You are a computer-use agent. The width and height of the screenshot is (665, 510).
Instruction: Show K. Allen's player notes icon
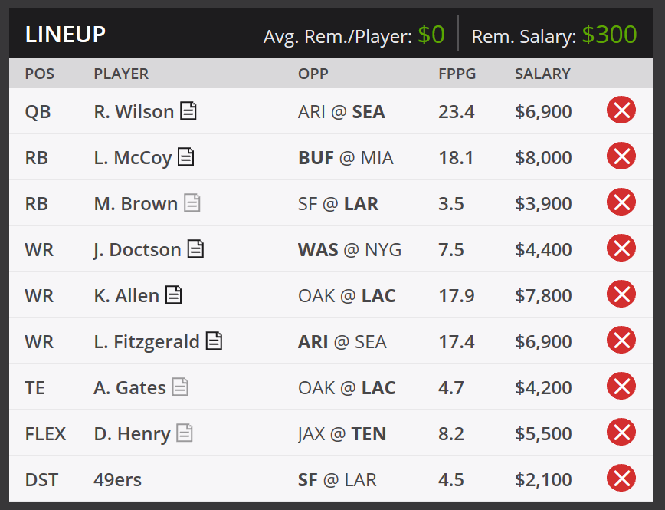[174, 295]
